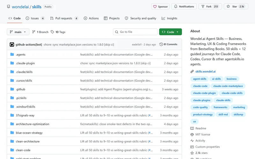Click the fork icon in Fork button

click(x=203, y=6)
